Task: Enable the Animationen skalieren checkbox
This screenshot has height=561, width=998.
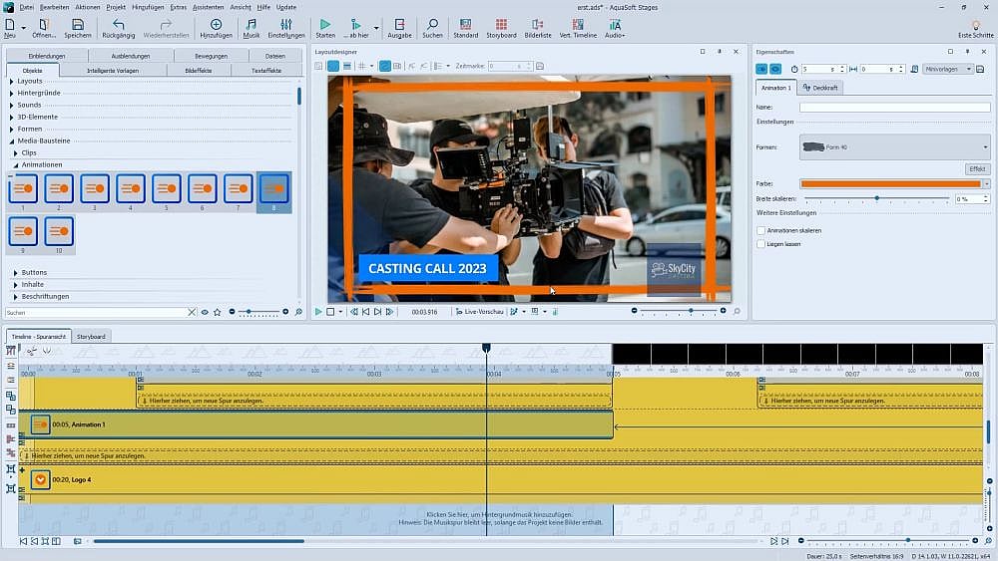Action: tap(761, 230)
